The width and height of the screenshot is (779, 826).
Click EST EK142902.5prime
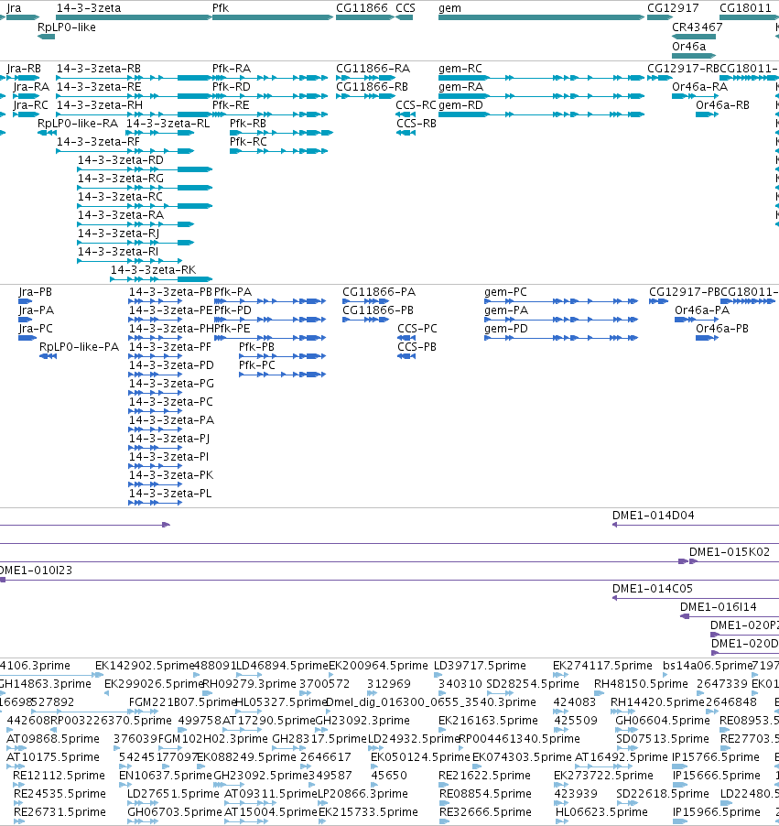pos(145,666)
